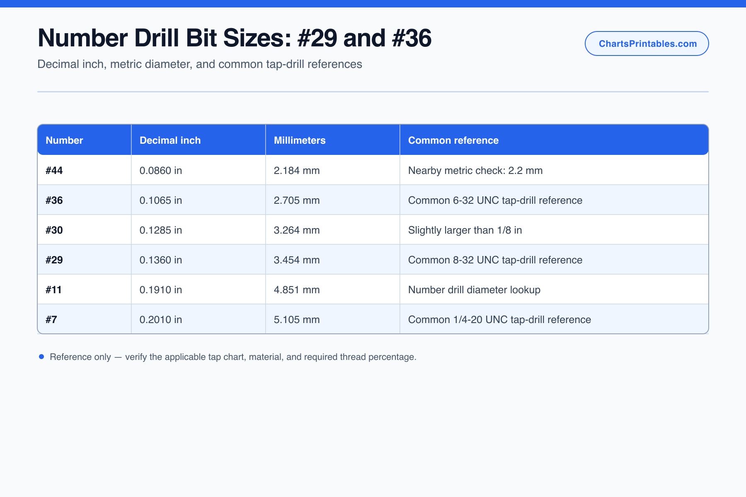This screenshot has height=497, width=746.
Task: Click the Millimeters column header
Action: point(333,140)
